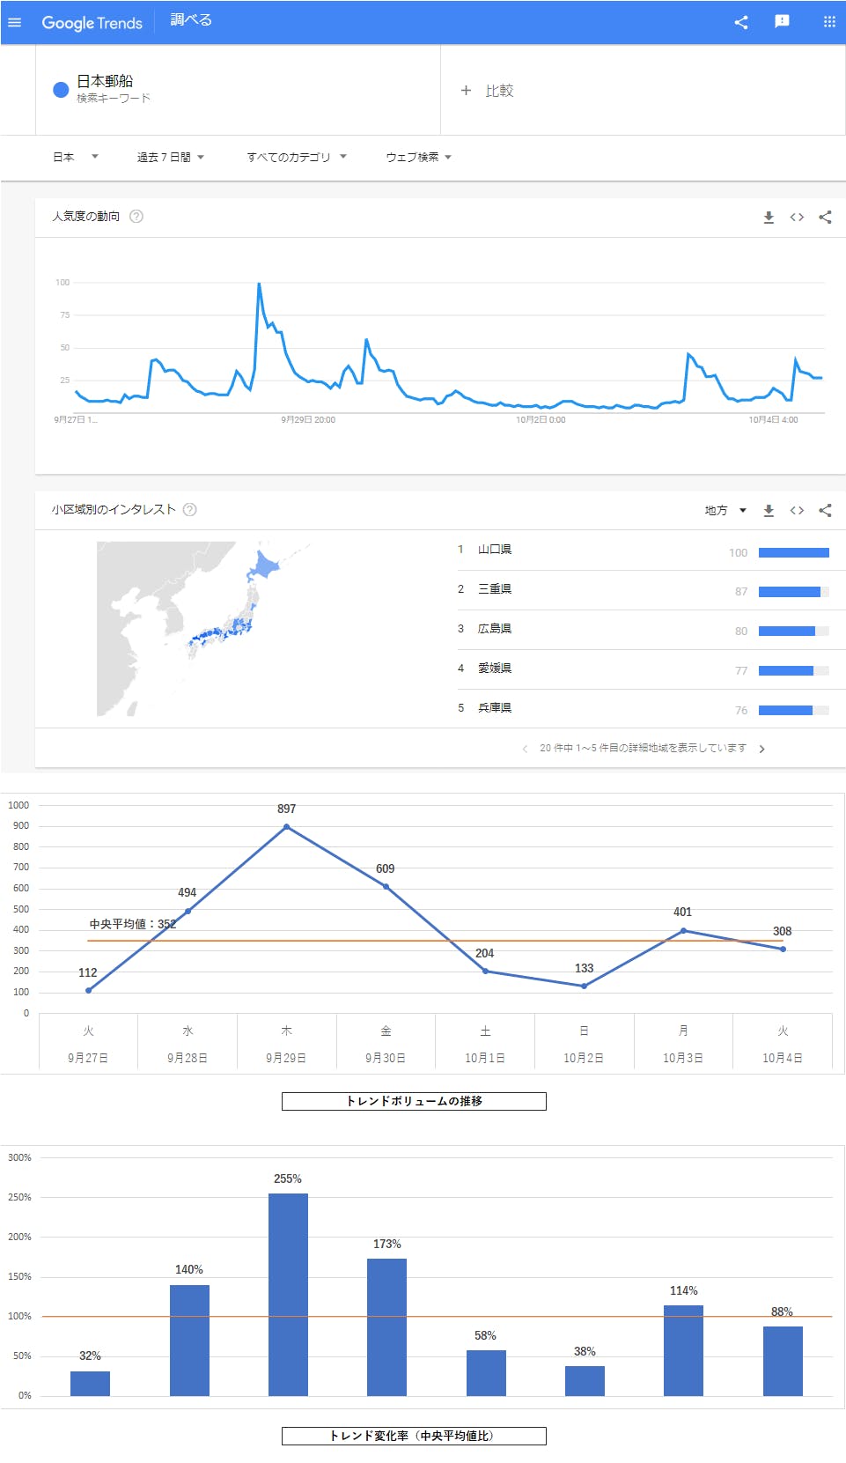Screen dimensions: 846x1463
Task: Select 山口県 in the region list
Action: [495, 550]
